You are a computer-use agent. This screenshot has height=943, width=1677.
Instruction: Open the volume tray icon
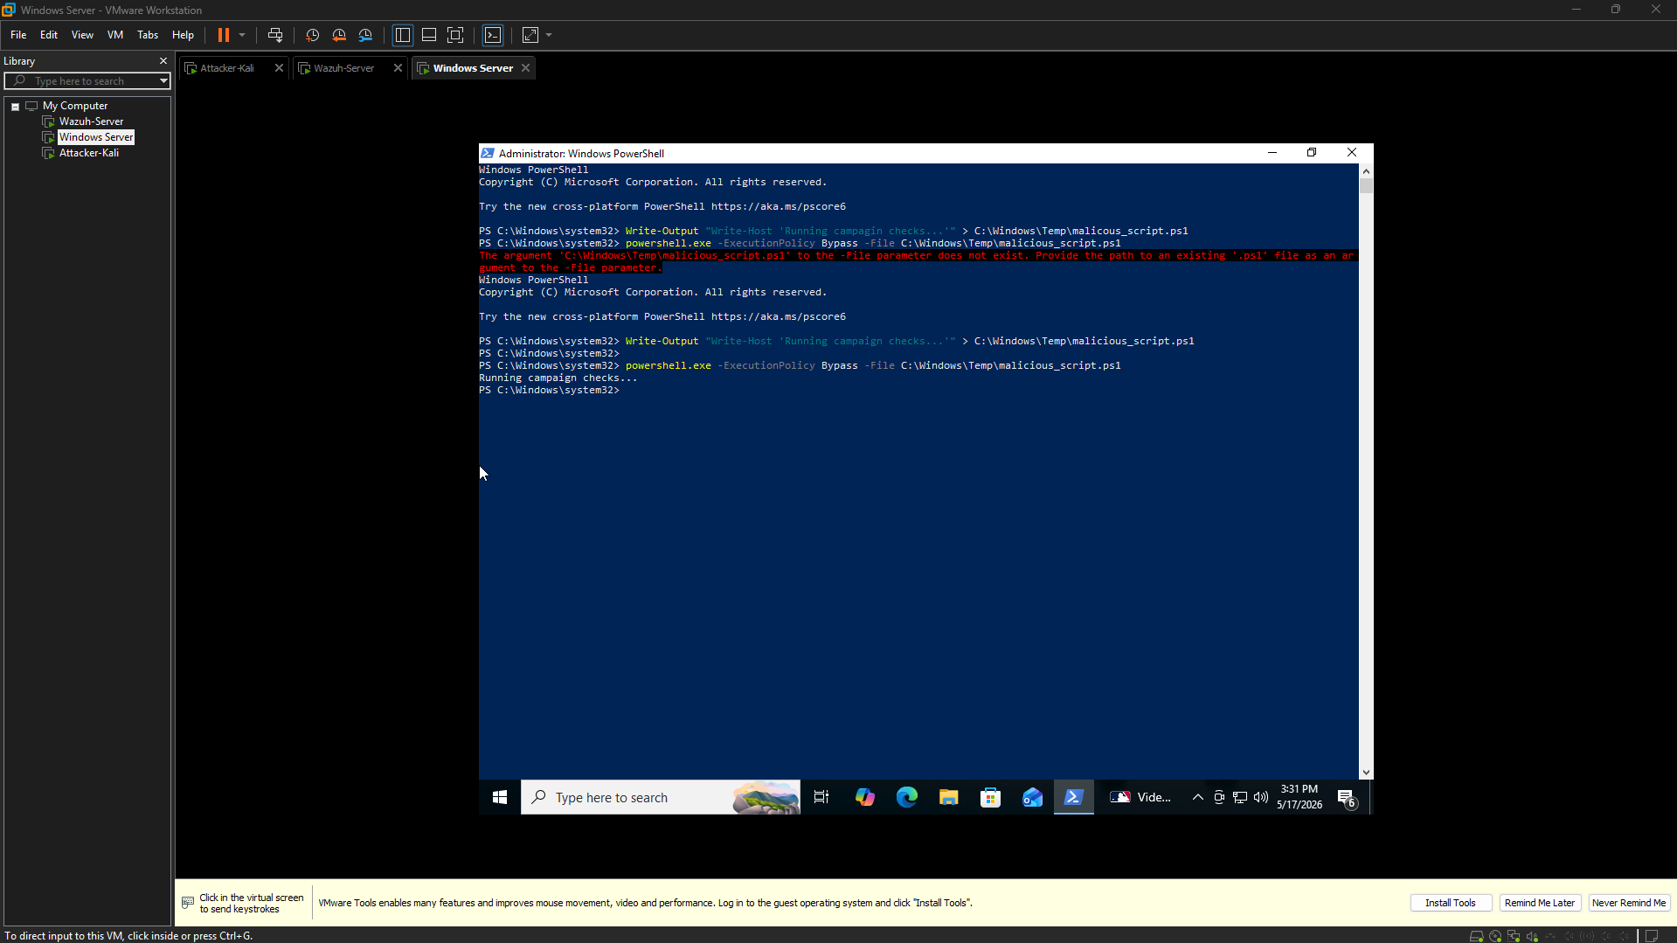click(1261, 797)
